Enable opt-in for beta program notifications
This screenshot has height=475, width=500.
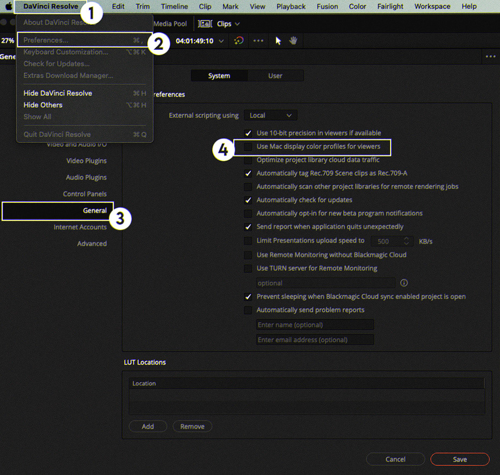(x=248, y=213)
